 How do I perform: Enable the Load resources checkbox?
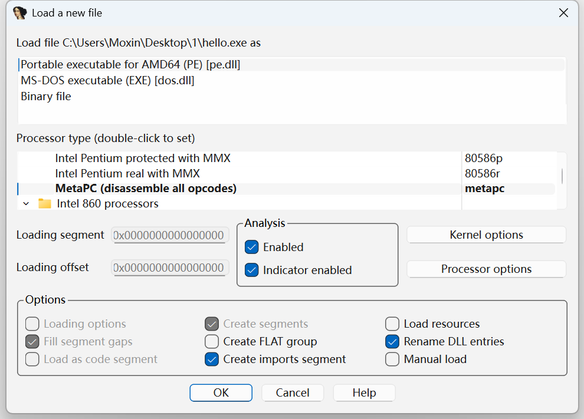(x=392, y=324)
